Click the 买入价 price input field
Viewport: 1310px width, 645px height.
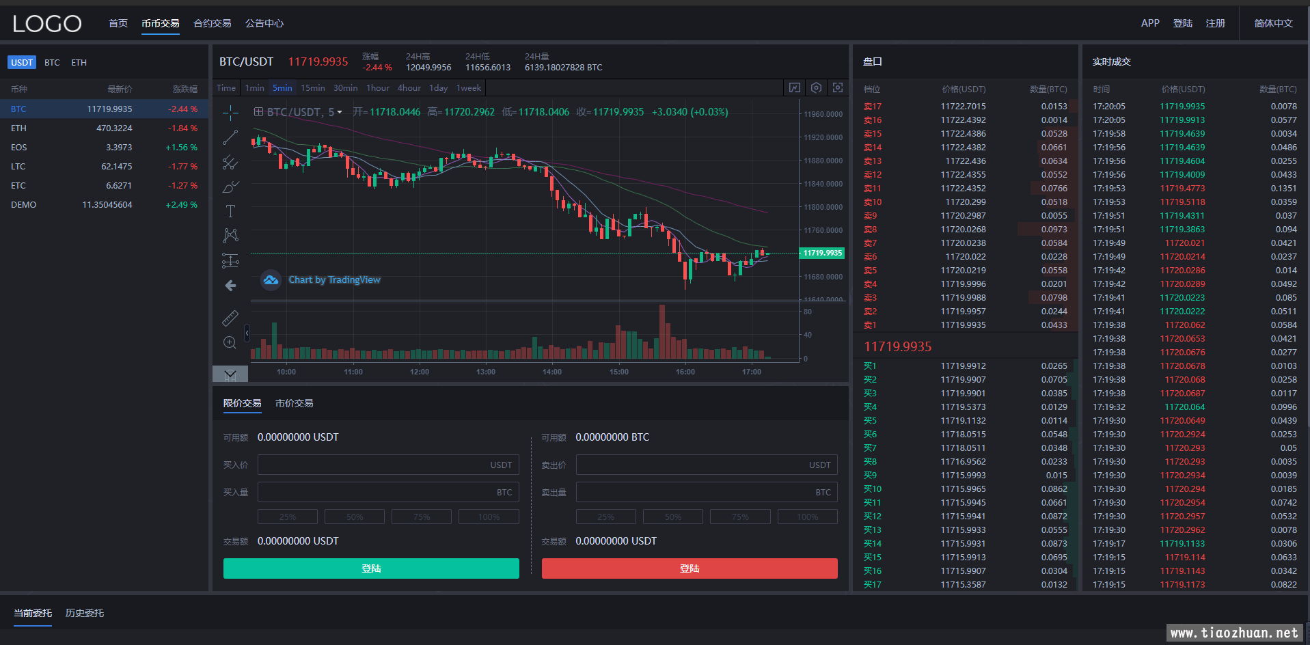[388, 465]
